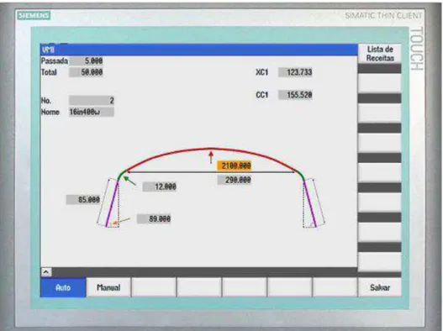Select the No. field showing 2
Viewport: 443px width, 331px height.
pyautogui.click(x=92, y=101)
